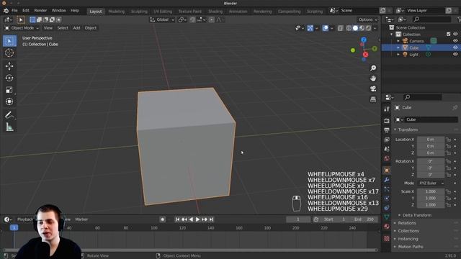Hide the Light in outliner
This screenshot has height=259, width=461.
point(455,55)
